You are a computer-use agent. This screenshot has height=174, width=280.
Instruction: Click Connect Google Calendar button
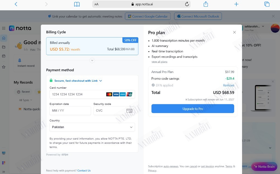(x=148, y=16)
